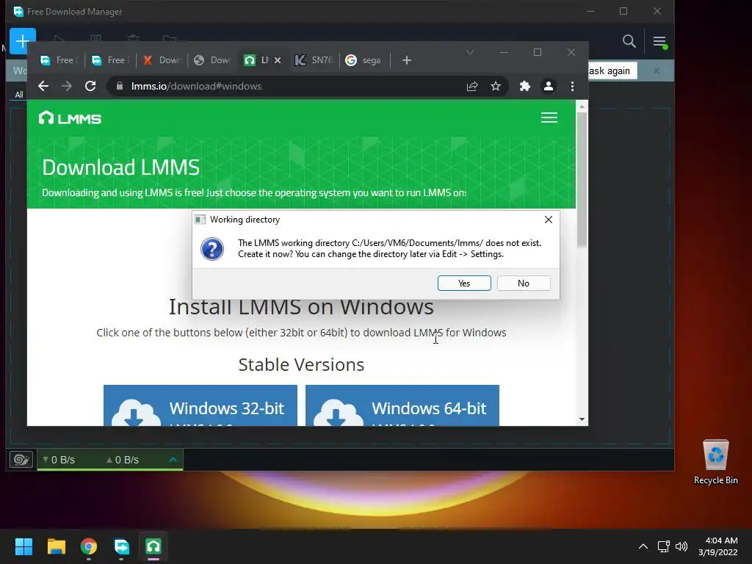Open volume icon in system tray
Viewport: 752px width, 564px height.
coord(681,546)
